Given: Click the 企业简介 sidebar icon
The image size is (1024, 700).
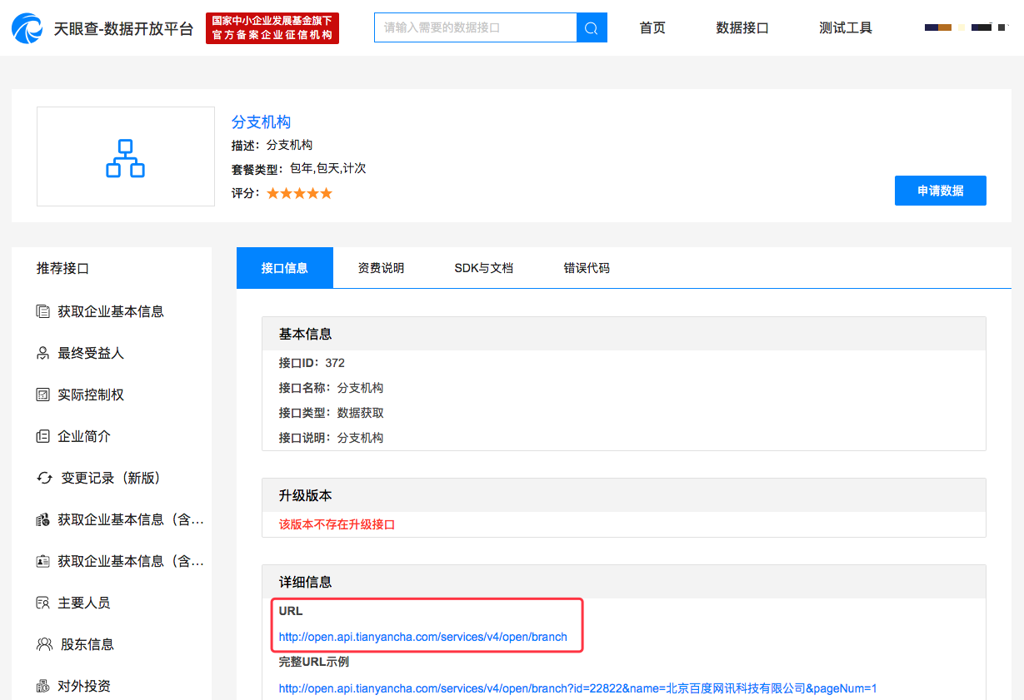Looking at the screenshot, I should (43, 436).
